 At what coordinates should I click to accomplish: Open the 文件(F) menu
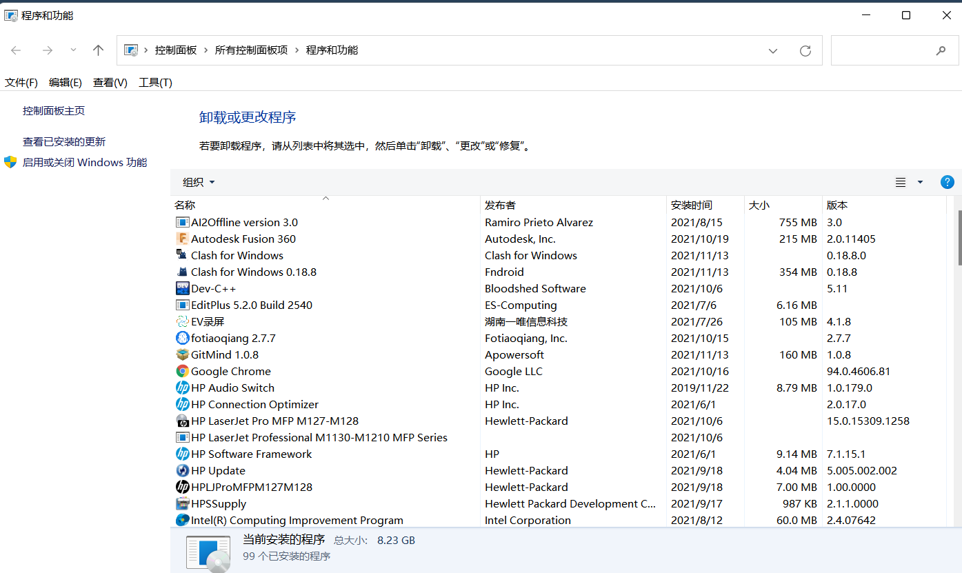(21, 82)
